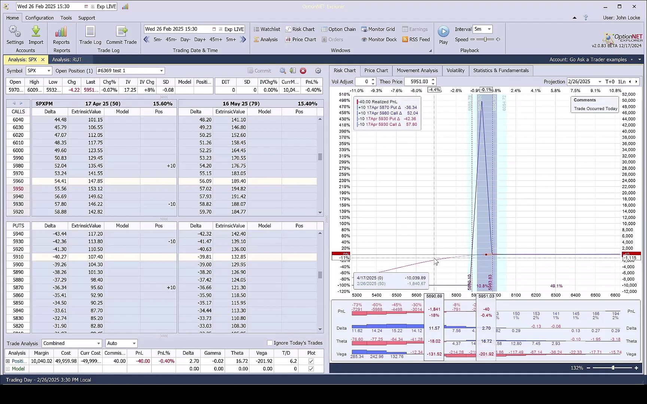Toggle the Plot checkbox for Model row

pos(311,369)
